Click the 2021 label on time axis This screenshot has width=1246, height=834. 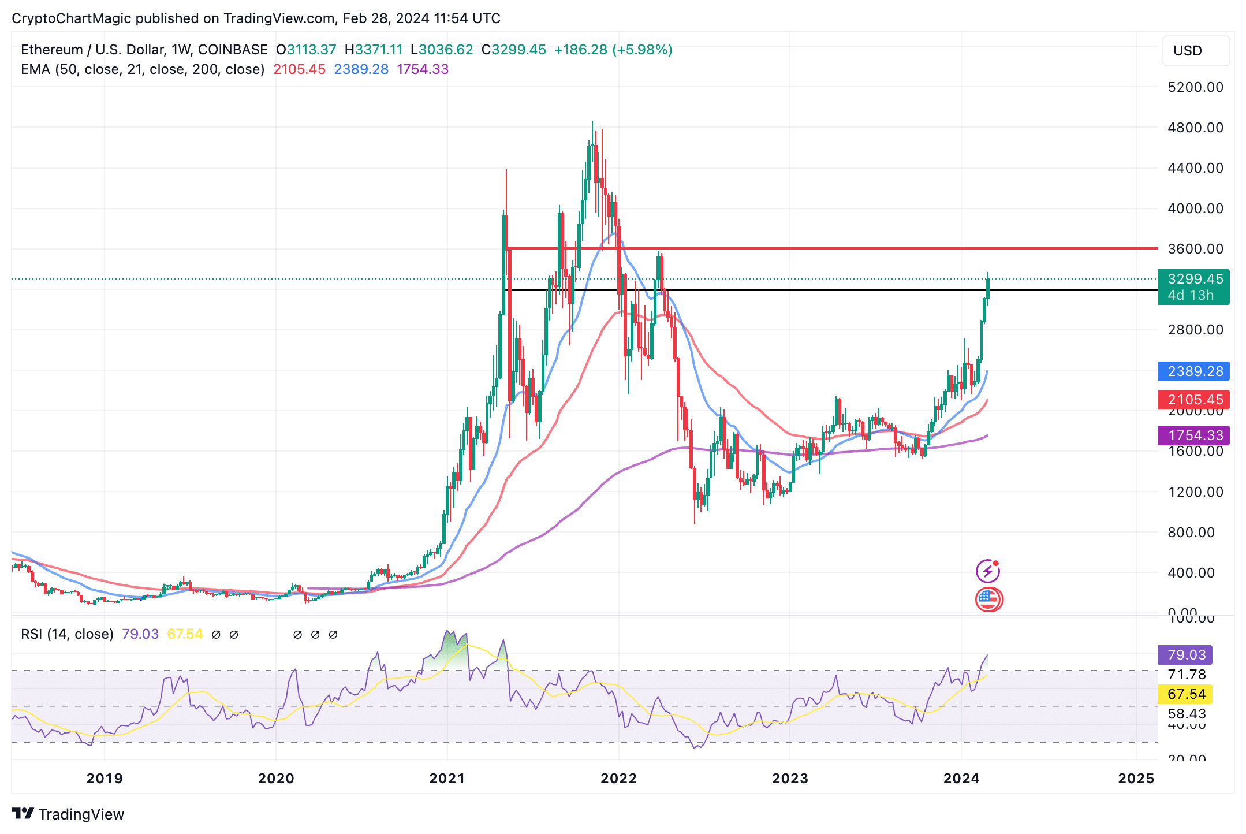(x=447, y=779)
